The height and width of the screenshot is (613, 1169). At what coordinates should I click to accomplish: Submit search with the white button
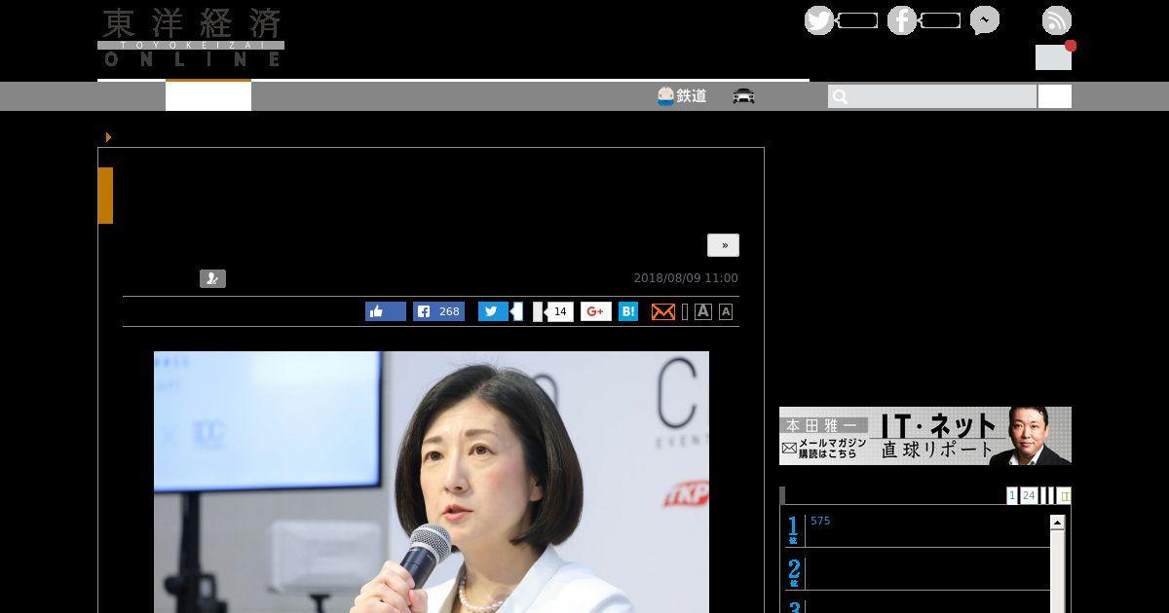click(1055, 96)
